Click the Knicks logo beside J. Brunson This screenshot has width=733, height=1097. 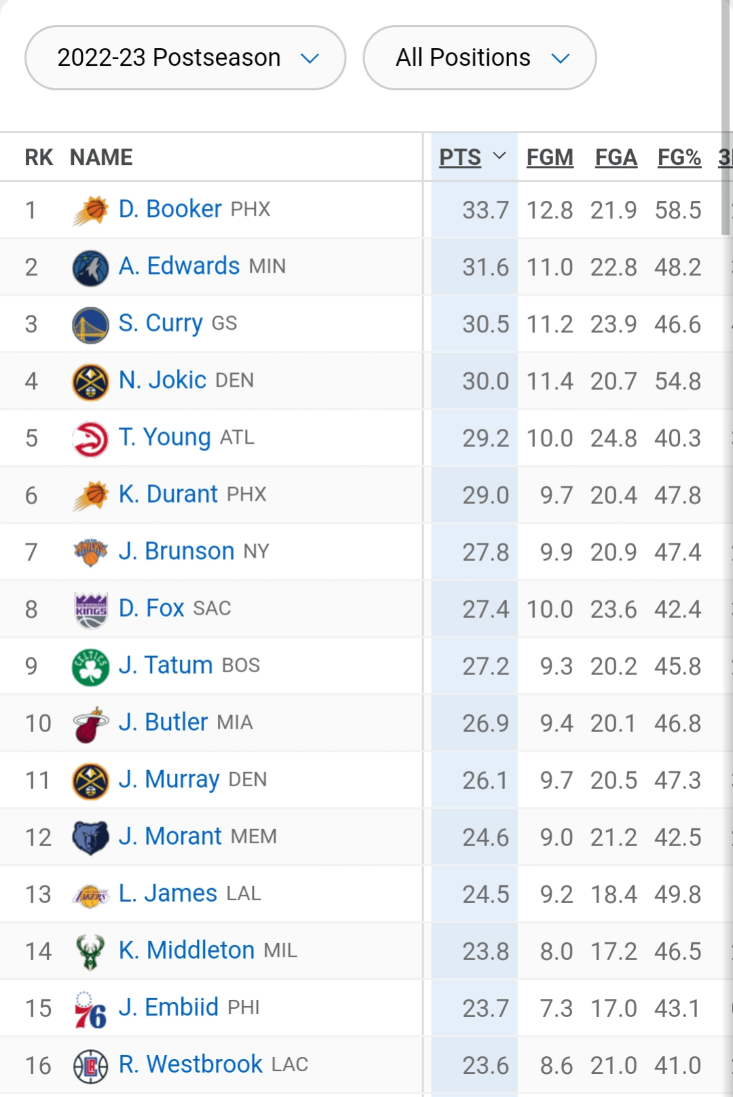90,552
